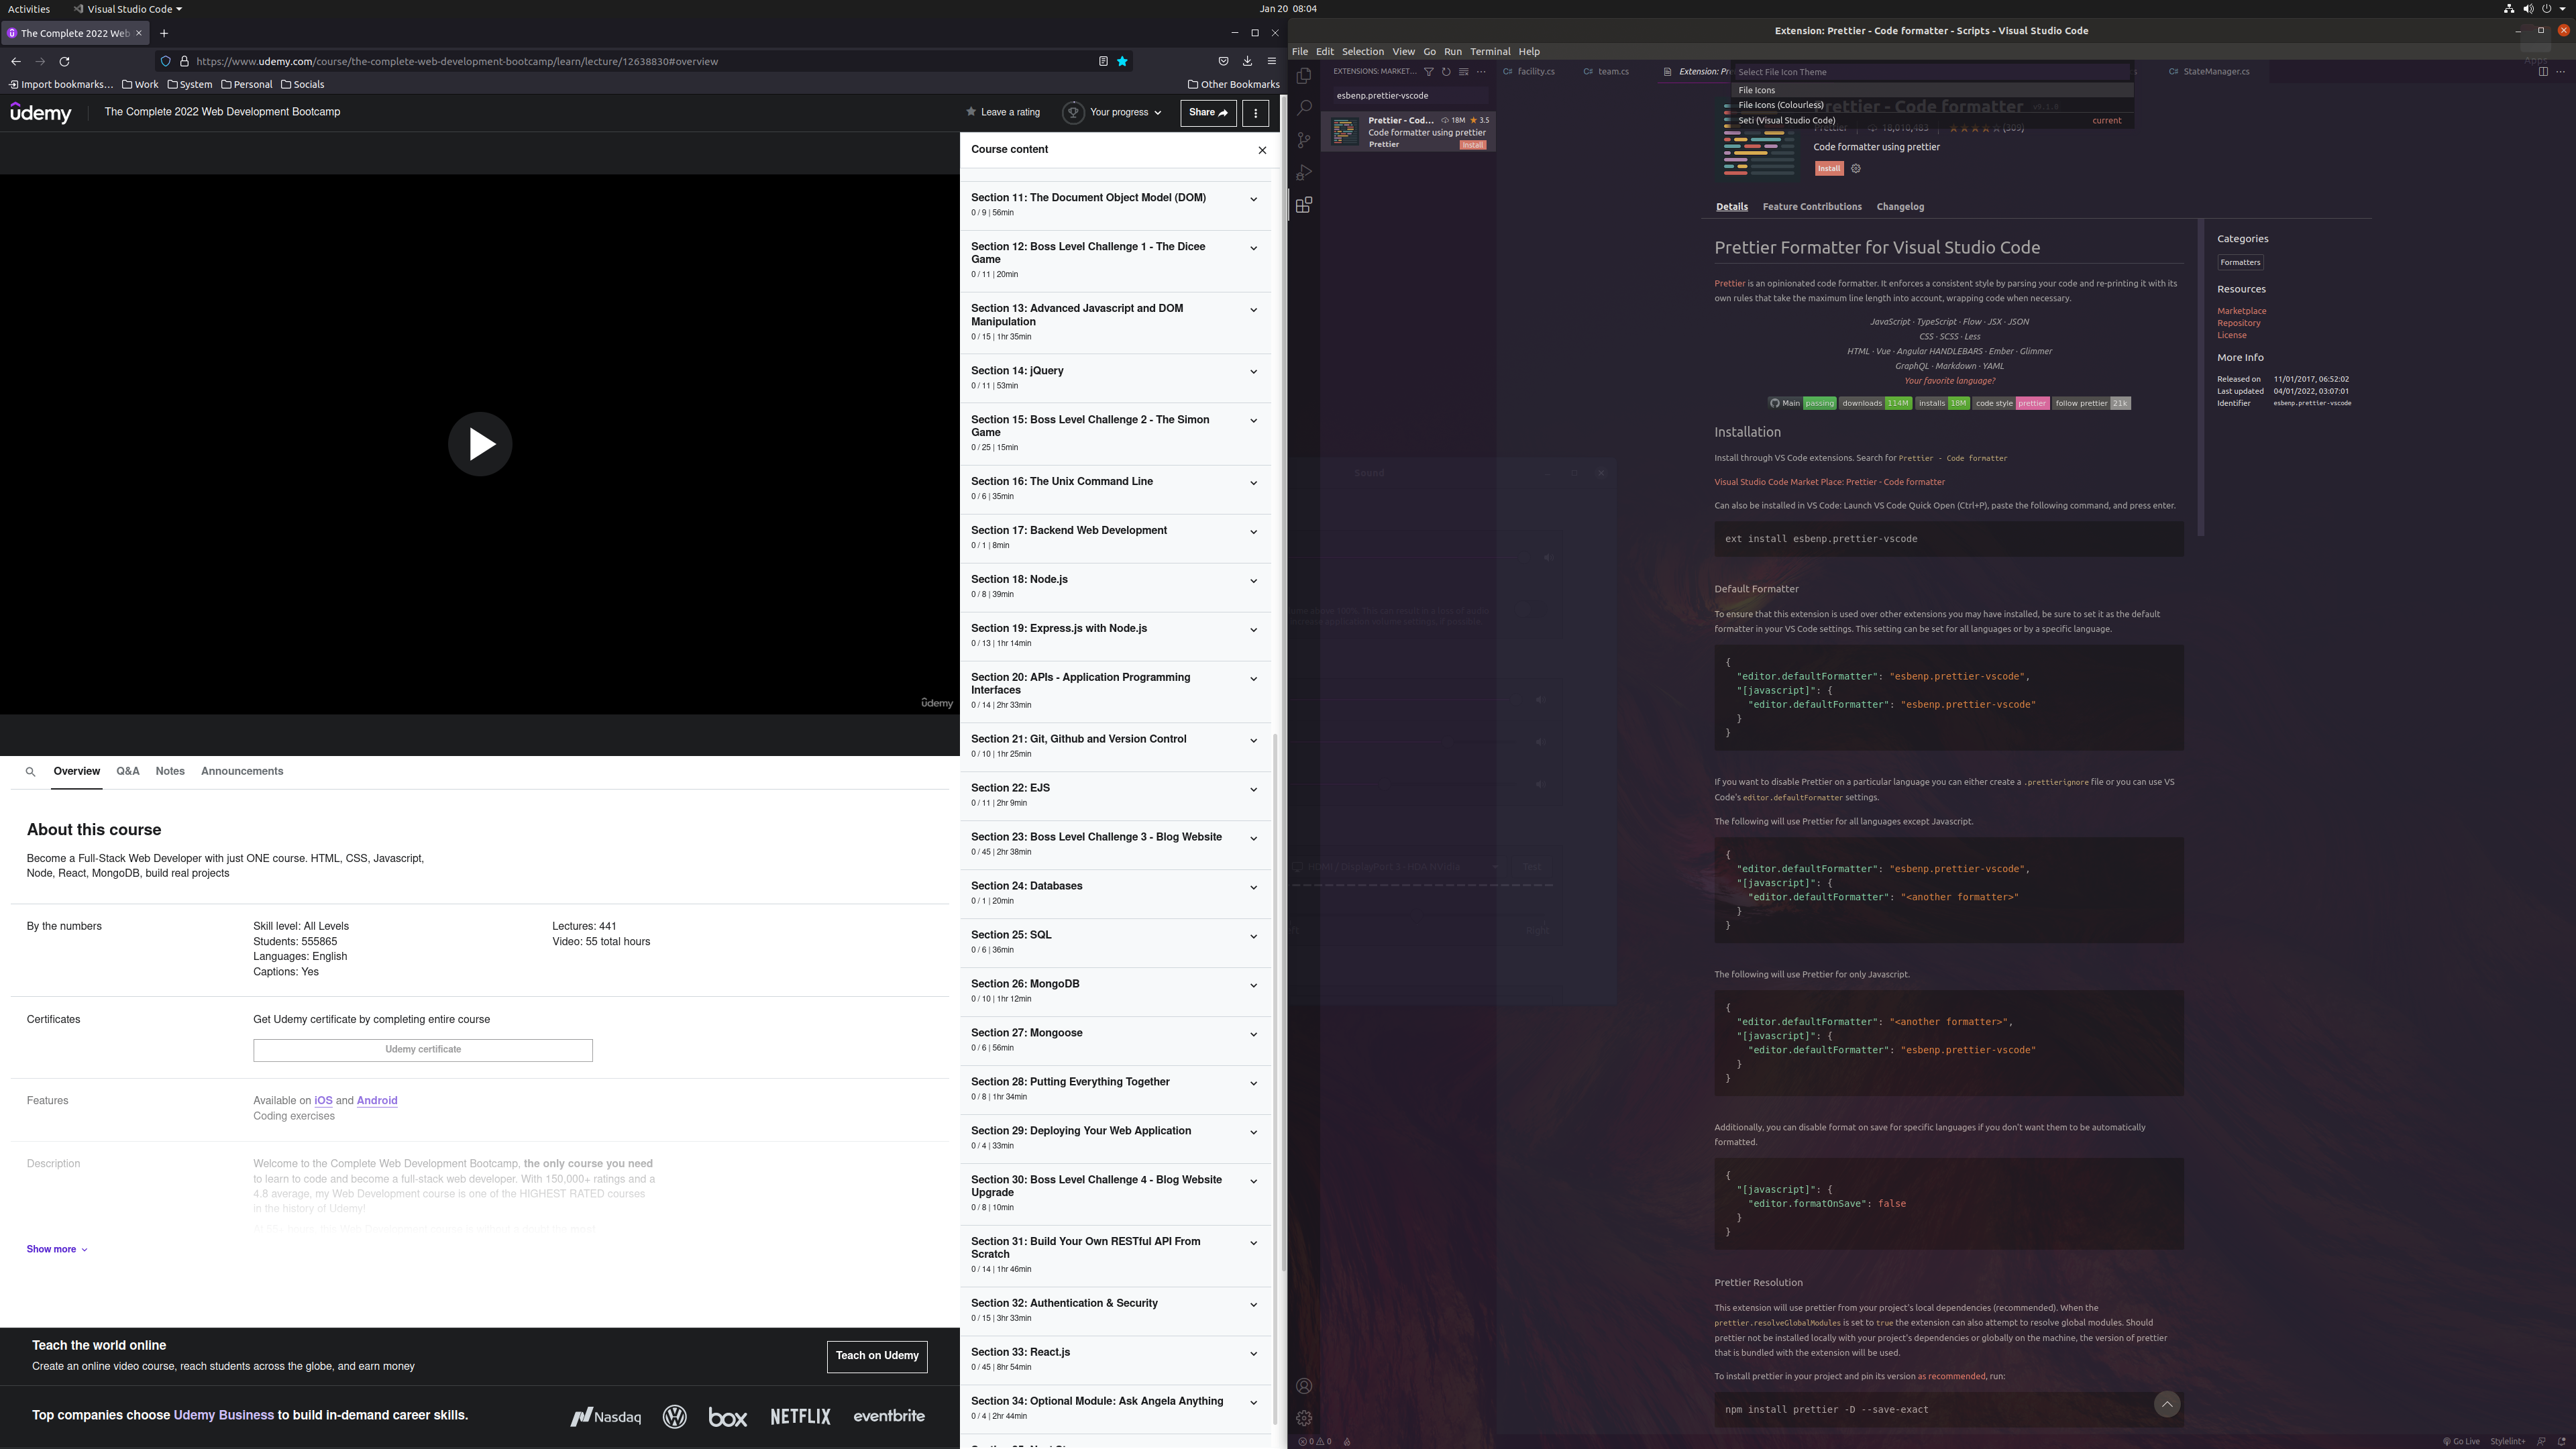Expand Show more in description
This screenshot has width=2576, height=1449.
click(56, 1249)
